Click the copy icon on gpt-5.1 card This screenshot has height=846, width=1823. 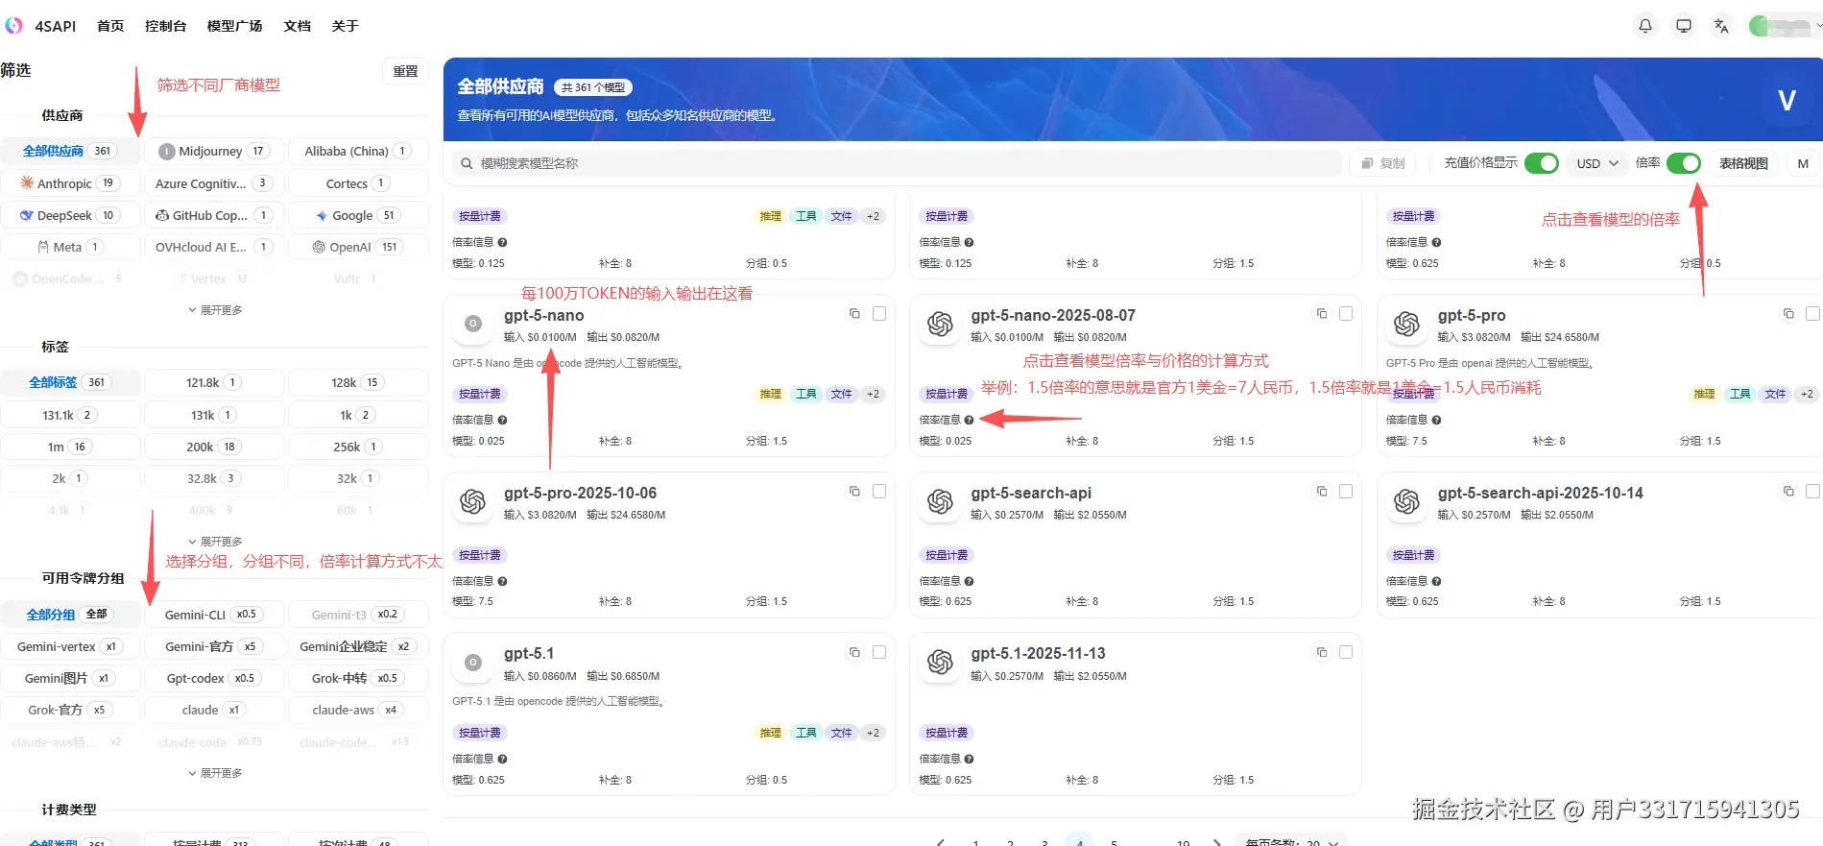pos(854,653)
